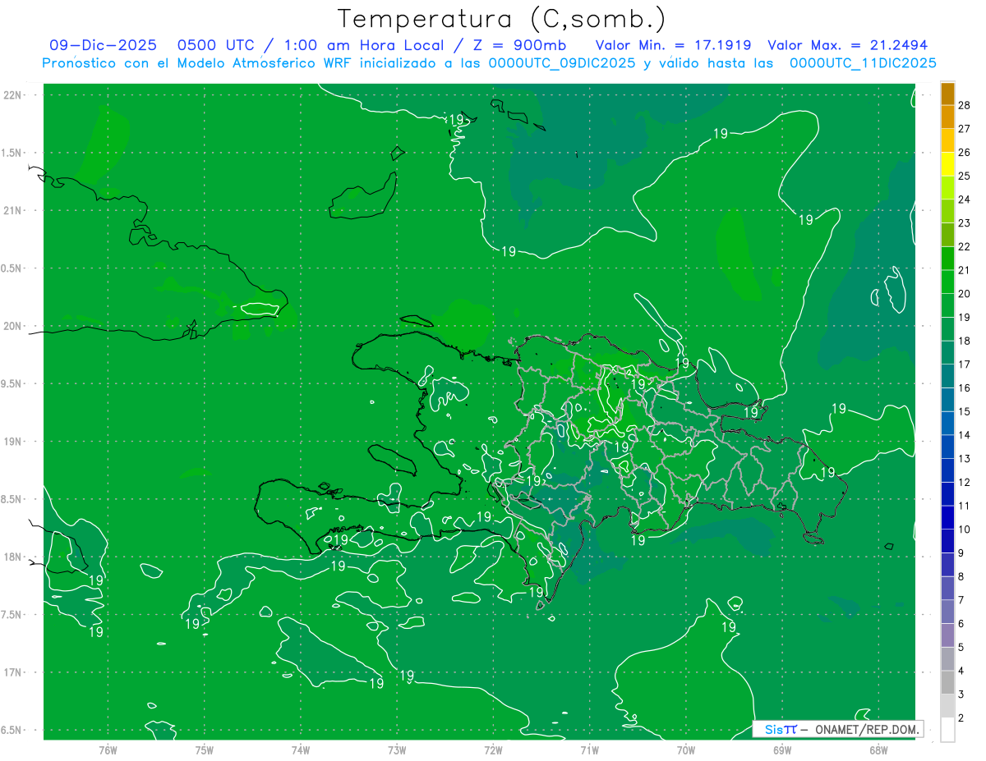Click green swatch between legend 20 and 21

[x=947, y=282]
